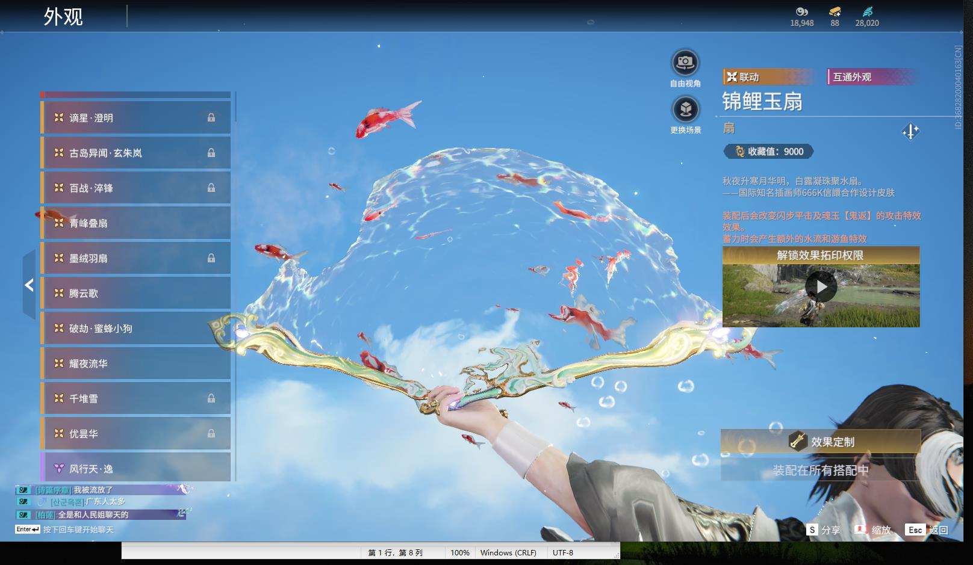Viewport: 973px width, 565px height.
Task: Click the change scene (更换场景) icon
Action: pos(685,110)
